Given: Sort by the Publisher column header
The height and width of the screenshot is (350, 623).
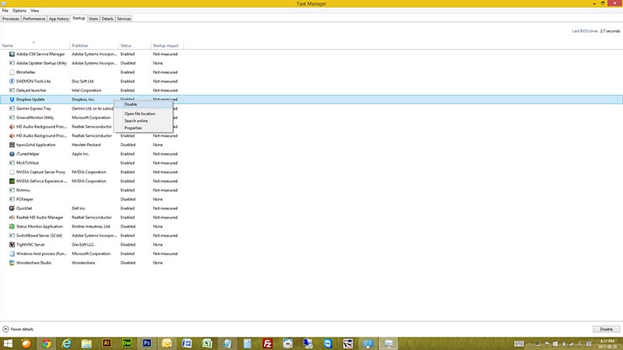Looking at the screenshot, I should (94, 46).
